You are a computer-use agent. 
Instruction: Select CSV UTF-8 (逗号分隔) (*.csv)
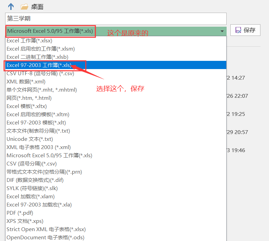116,73
